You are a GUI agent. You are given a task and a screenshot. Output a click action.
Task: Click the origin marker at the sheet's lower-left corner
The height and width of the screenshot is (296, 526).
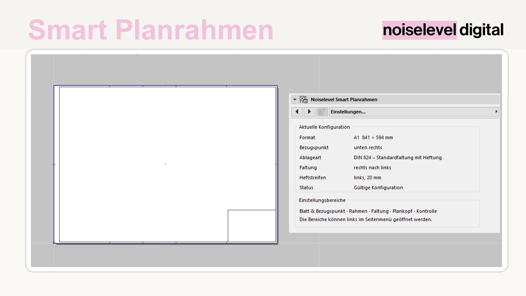pos(54,243)
